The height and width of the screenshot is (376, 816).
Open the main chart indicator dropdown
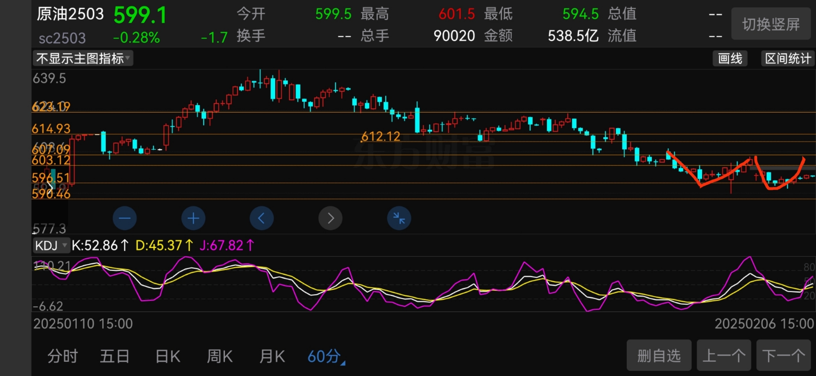pos(83,58)
